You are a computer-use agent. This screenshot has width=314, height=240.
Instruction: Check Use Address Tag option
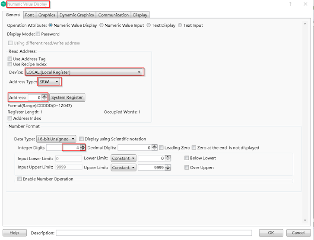click(x=10, y=59)
